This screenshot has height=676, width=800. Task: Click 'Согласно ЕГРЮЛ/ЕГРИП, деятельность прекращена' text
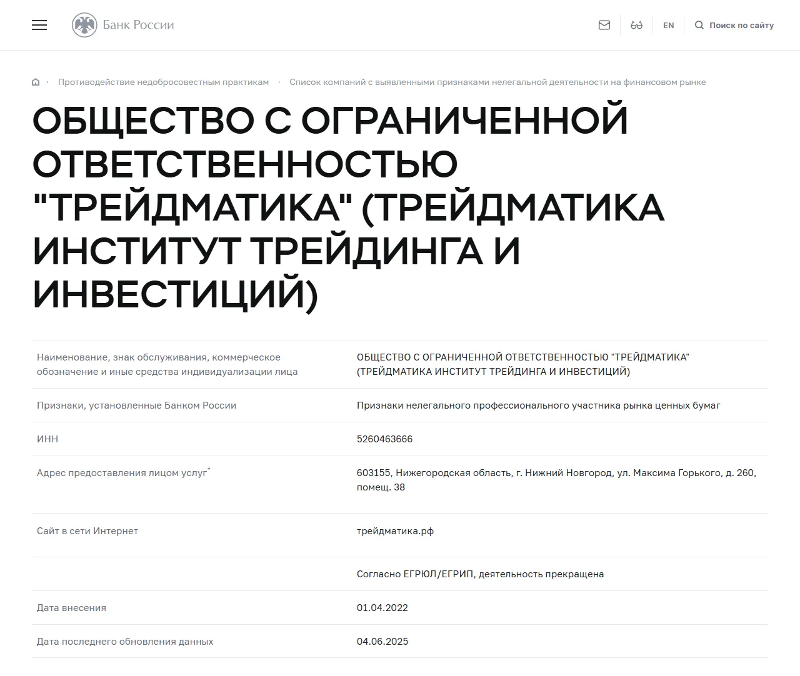pyautogui.click(x=480, y=574)
